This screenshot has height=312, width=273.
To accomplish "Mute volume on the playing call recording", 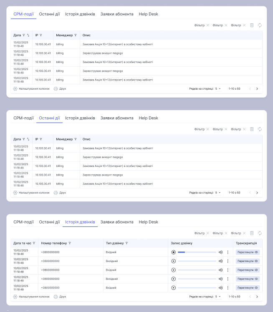I will (220, 252).
